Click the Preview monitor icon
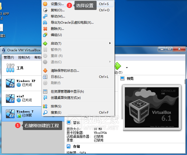 pyautogui.click(x=122, y=78)
